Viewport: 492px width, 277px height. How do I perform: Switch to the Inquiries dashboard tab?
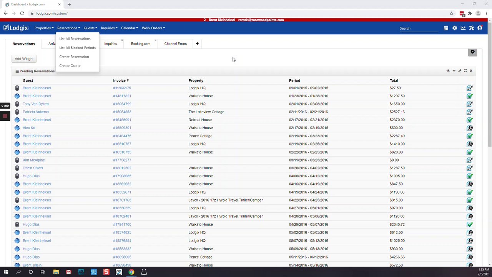click(x=111, y=44)
